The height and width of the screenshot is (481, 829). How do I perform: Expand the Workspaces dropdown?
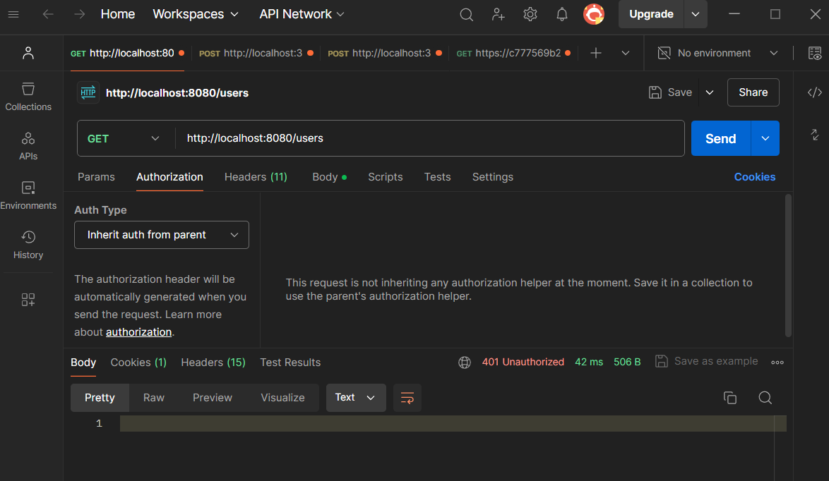coord(196,14)
